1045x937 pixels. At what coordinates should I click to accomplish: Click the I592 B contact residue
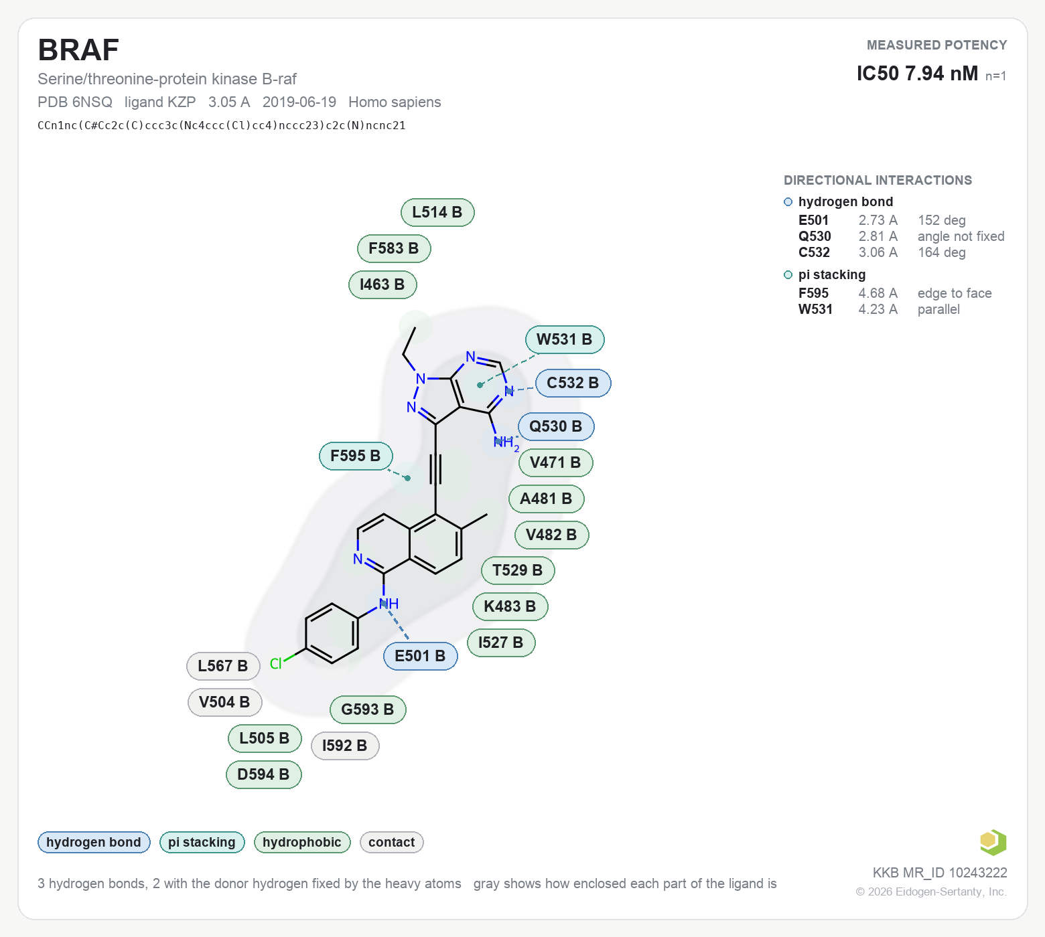coord(345,746)
